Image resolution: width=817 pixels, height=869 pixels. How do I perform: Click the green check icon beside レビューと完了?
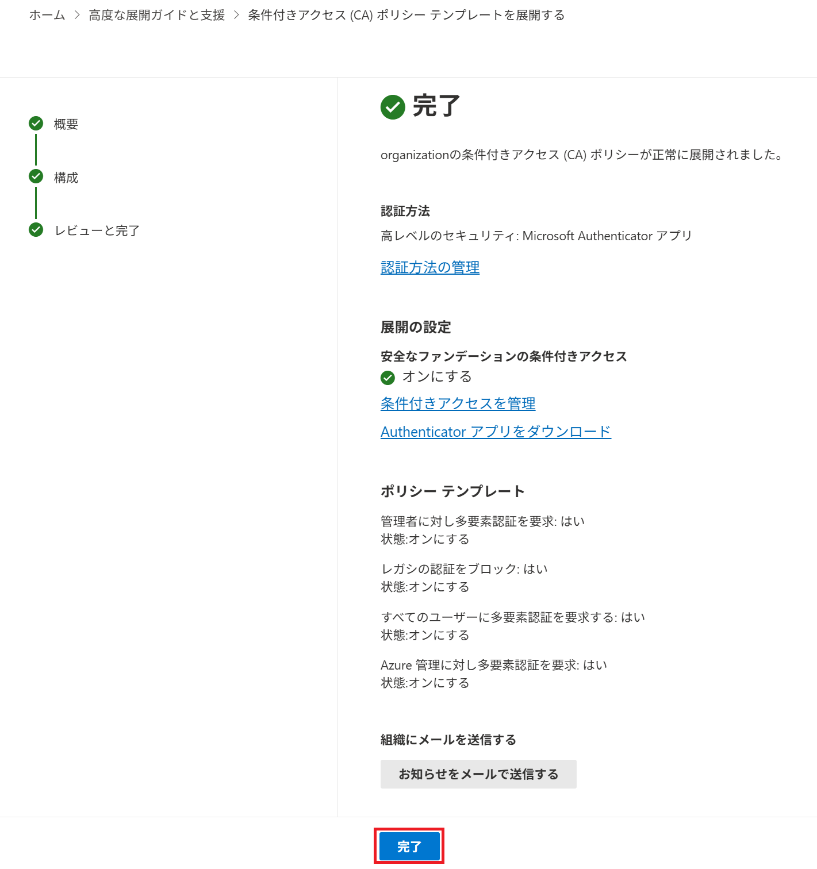(x=36, y=229)
